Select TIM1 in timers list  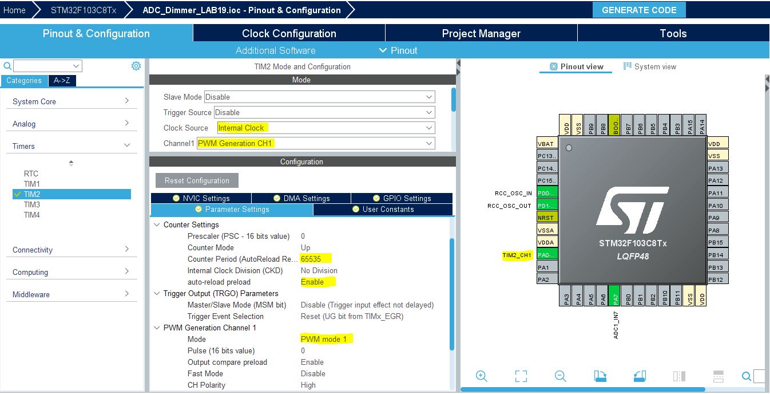(x=31, y=184)
